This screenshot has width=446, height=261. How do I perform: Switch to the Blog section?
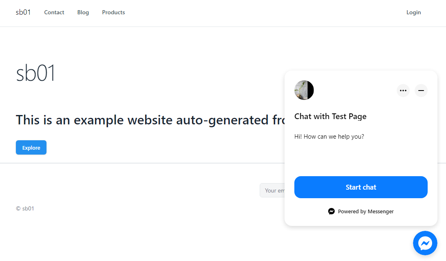click(83, 12)
